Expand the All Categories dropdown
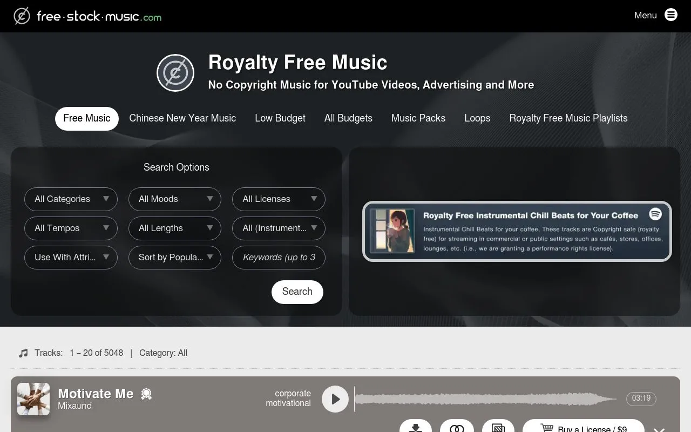Image resolution: width=691 pixels, height=432 pixels. [x=71, y=199]
